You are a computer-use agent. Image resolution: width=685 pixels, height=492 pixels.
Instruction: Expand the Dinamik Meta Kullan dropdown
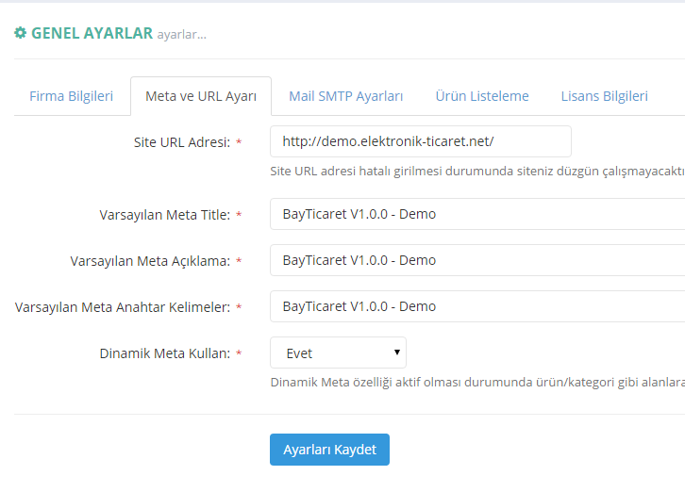pos(338,353)
